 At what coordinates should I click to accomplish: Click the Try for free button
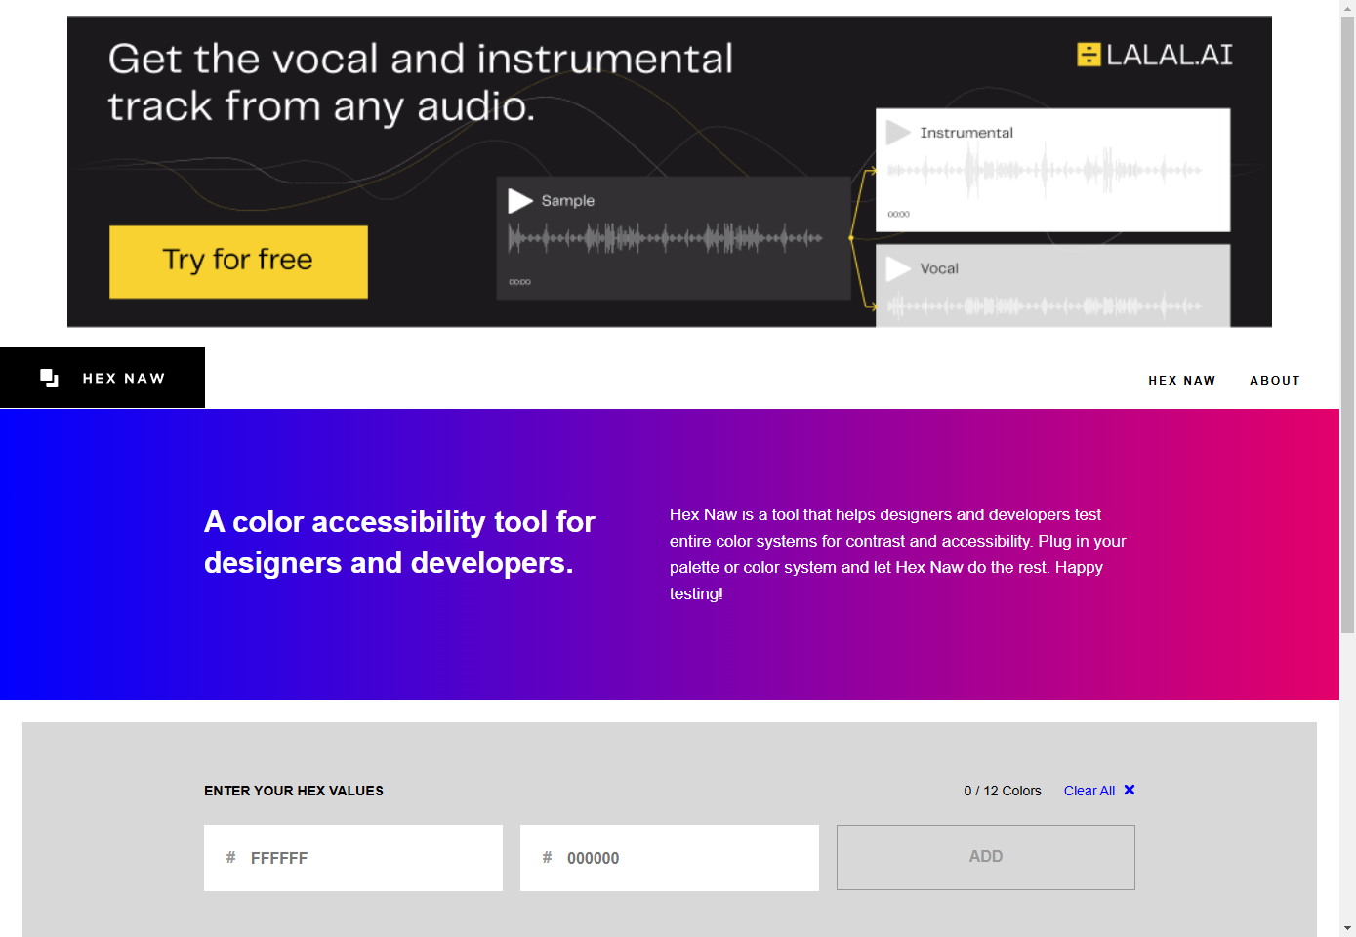pos(238,262)
